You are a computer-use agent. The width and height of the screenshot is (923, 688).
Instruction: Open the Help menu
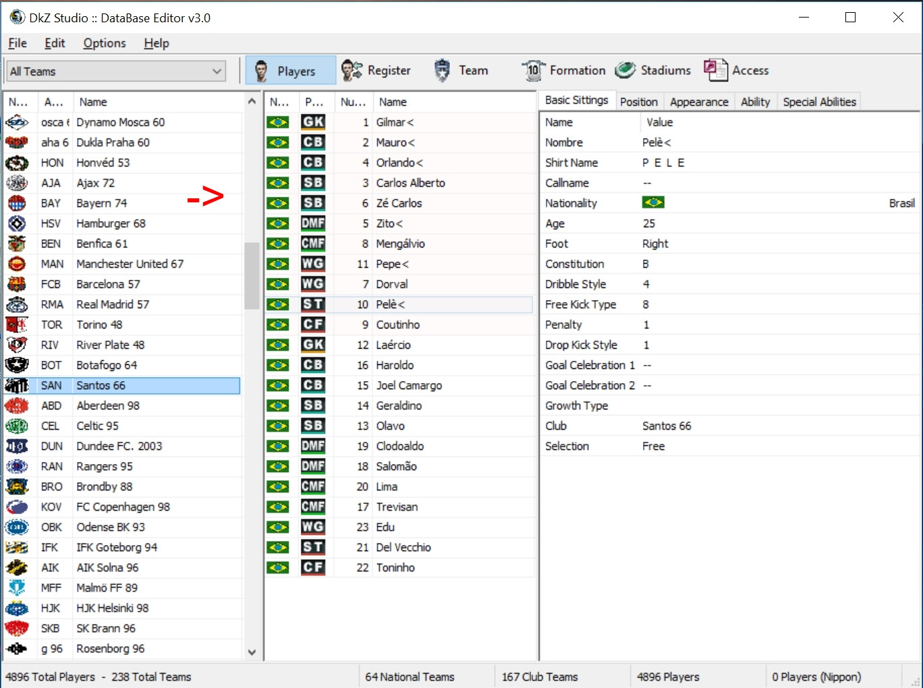pyautogui.click(x=157, y=43)
